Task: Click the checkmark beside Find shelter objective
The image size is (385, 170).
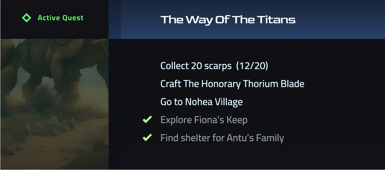Action: 147,137
